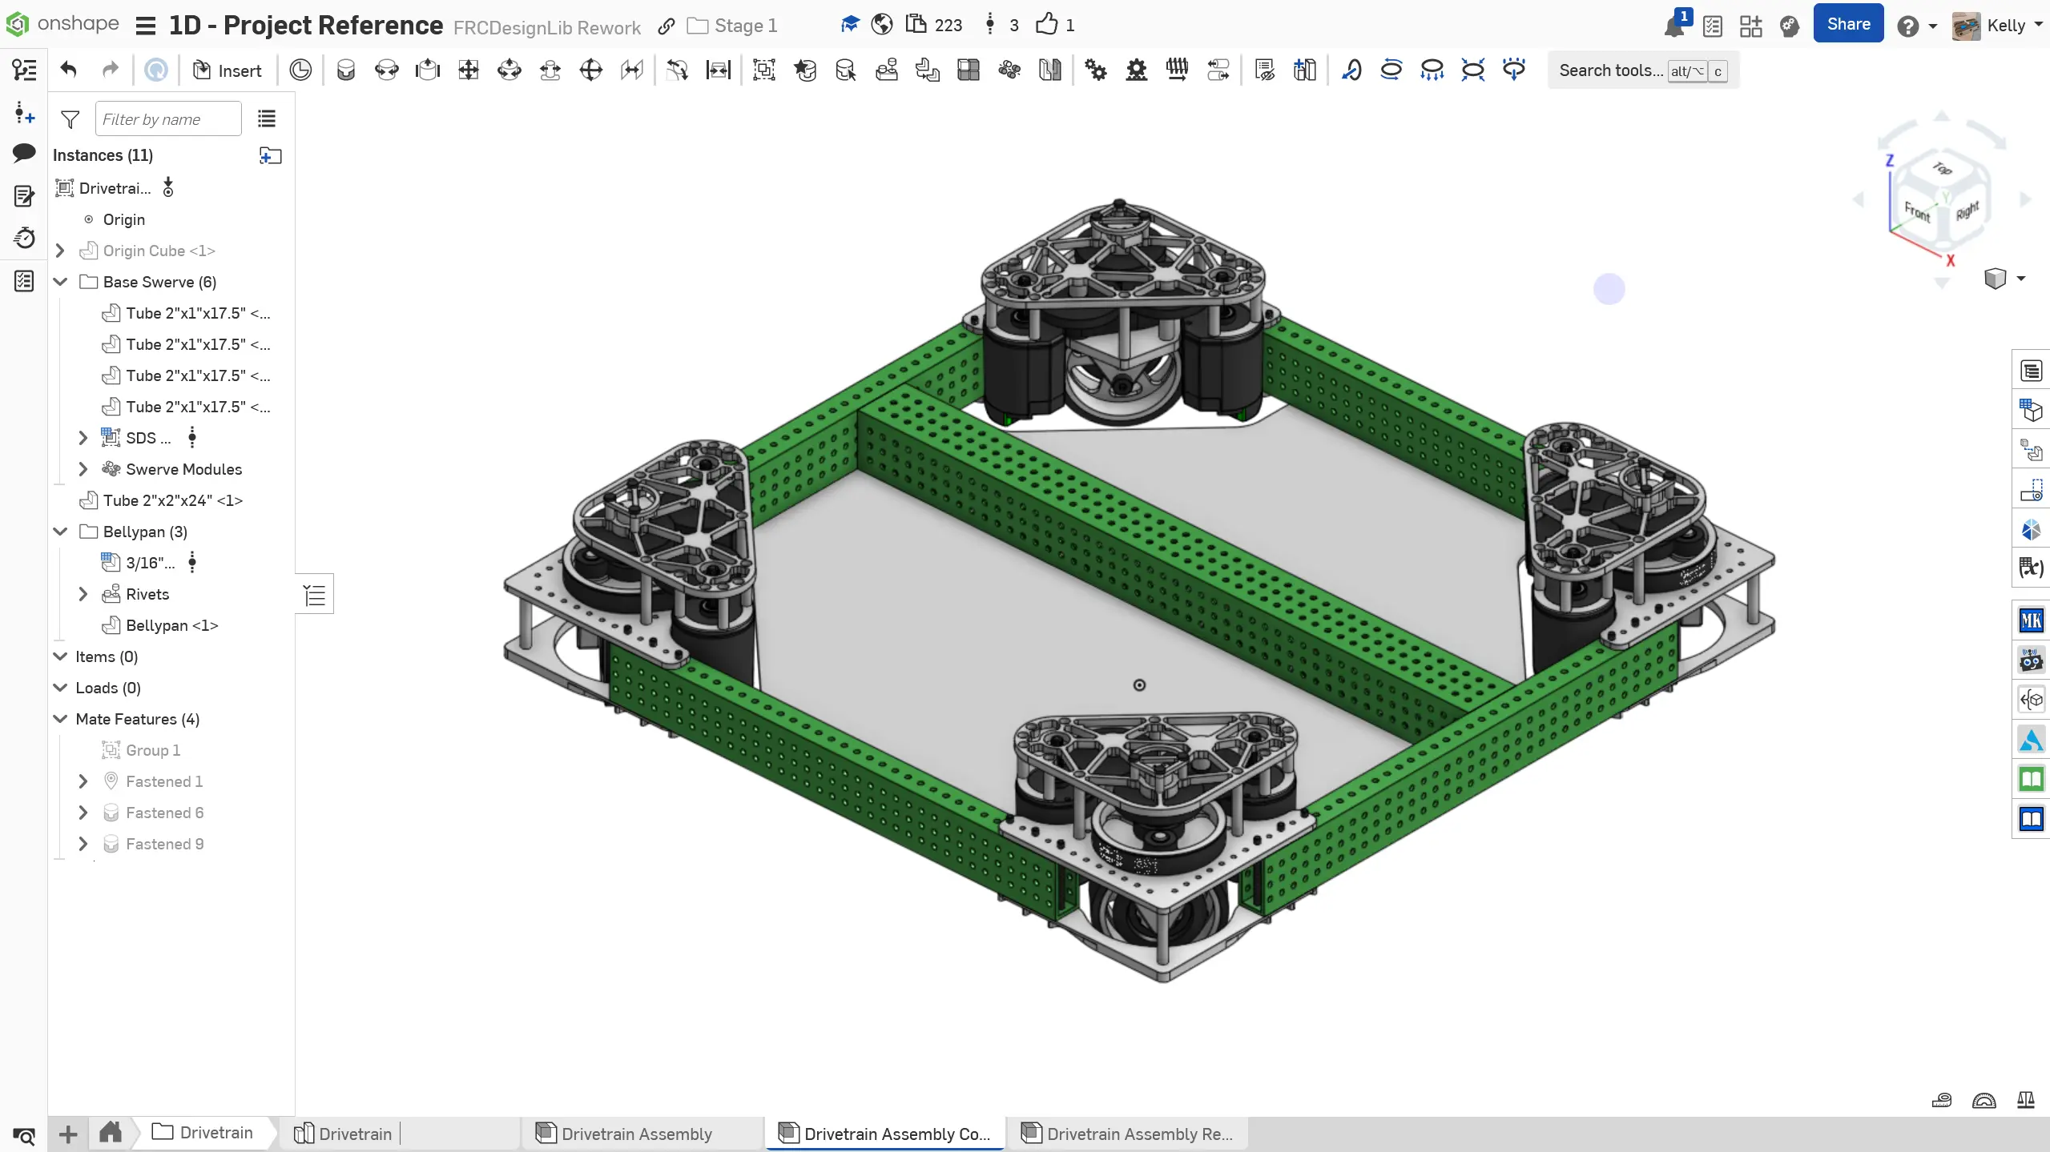
Task: Open the App Store grid icon
Action: pos(1750,26)
